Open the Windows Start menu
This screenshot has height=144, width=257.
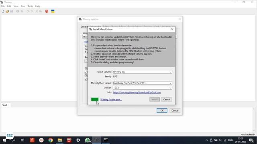4,140
